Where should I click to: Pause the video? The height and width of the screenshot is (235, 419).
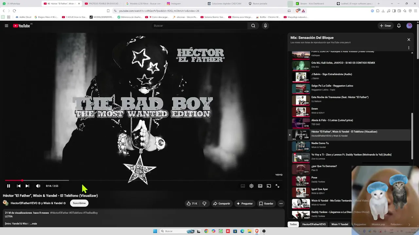coord(9,186)
